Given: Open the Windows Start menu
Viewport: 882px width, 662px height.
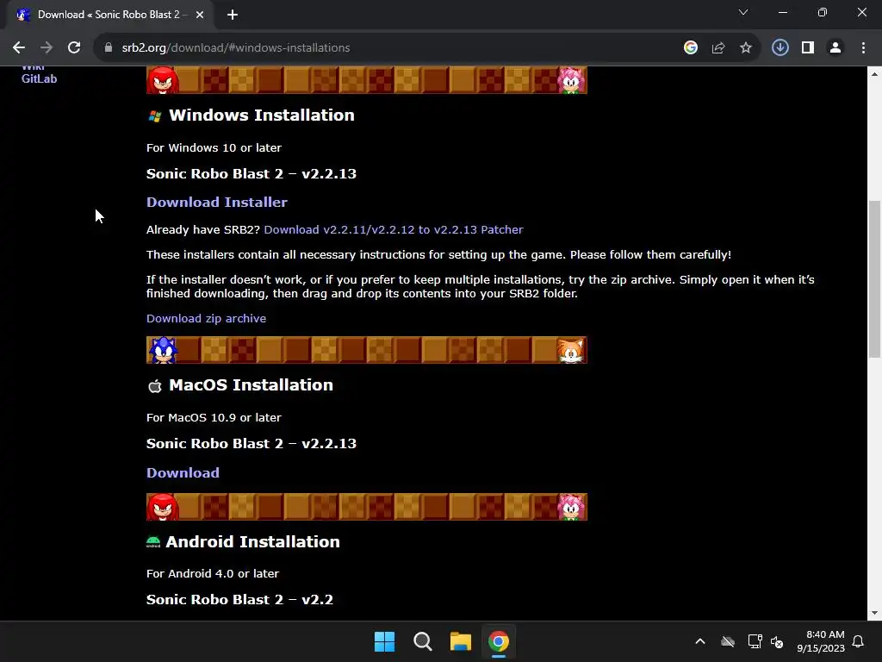Looking at the screenshot, I should [x=385, y=641].
